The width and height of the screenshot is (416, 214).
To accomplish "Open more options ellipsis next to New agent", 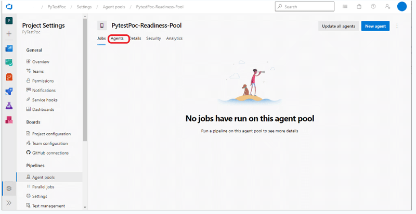I will tap(397, 26).
